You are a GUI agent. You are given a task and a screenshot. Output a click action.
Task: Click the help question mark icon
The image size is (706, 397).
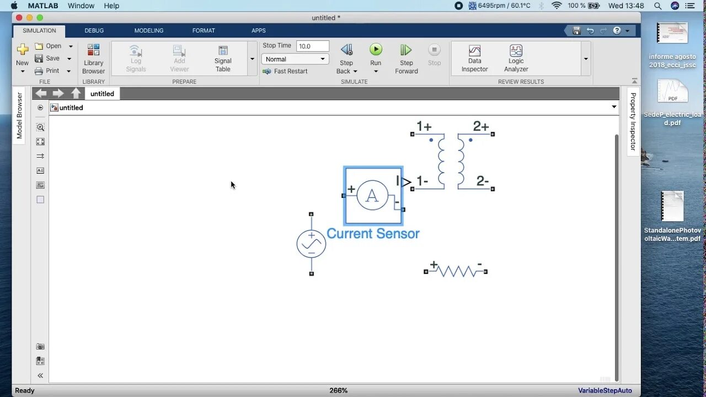point(617,31)
